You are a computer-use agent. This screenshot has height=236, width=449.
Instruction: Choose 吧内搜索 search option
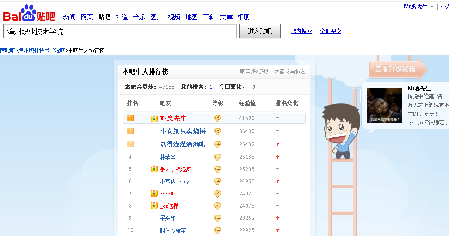(301, 31)
